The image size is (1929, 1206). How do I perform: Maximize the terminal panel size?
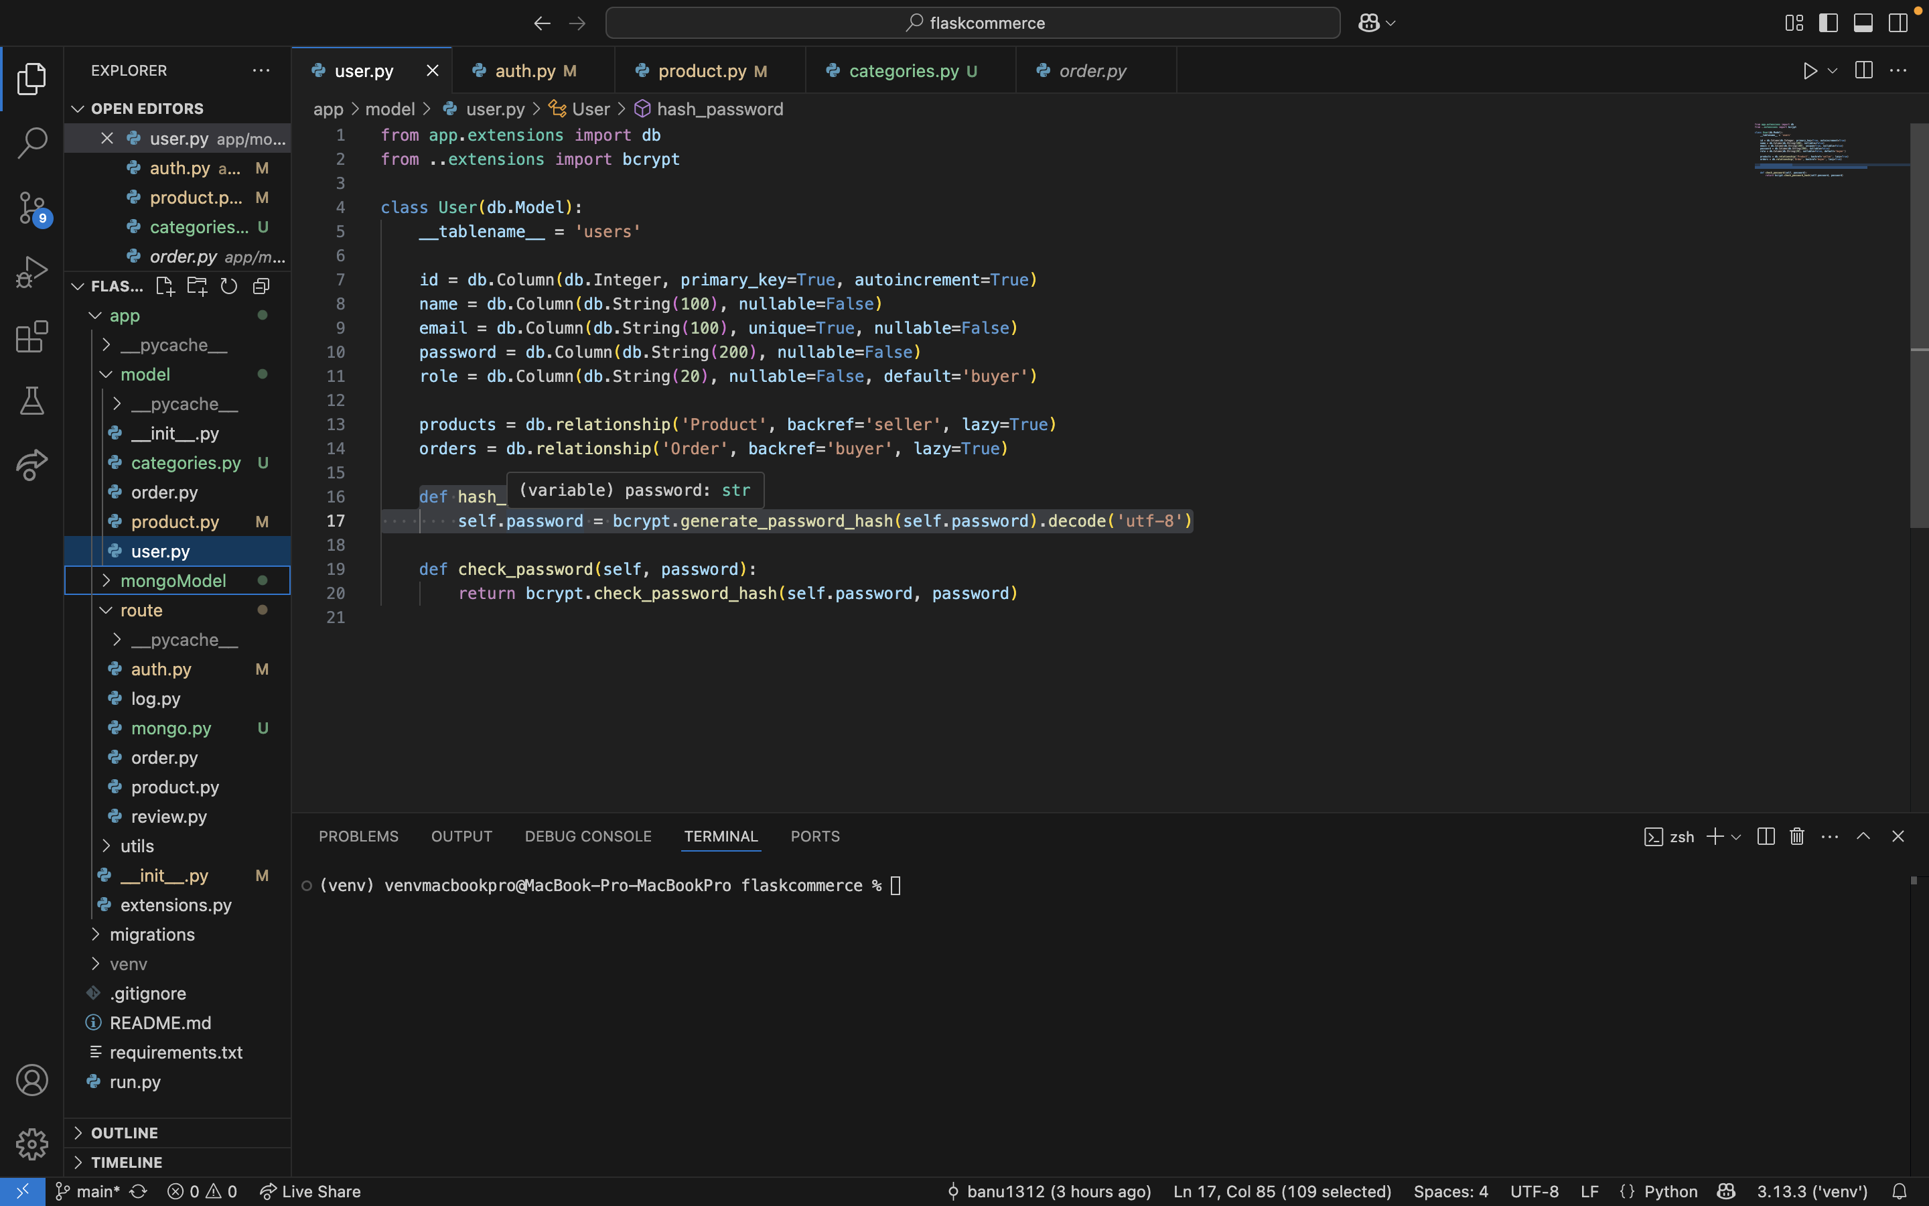pyautogui.click(x=1863, y=836)
